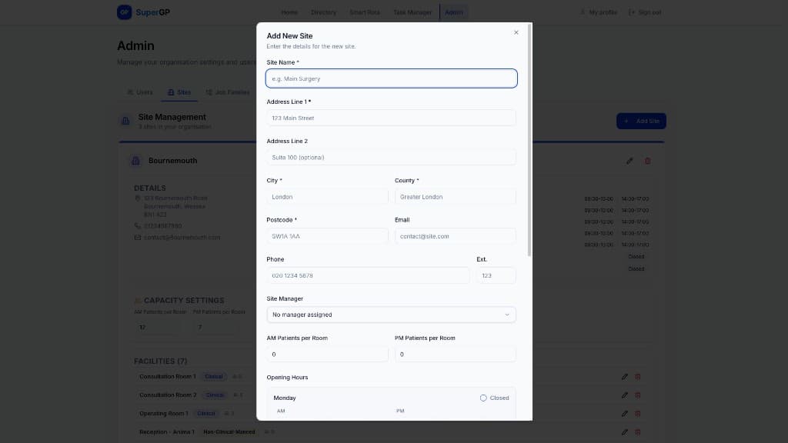Click Consultation Room 1 Clinical badge
Screen dimensions: 788x443
[x=214, y=377]
